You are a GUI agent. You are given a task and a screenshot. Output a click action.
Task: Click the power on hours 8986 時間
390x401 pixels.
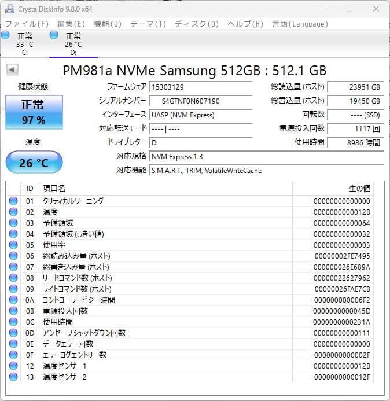pyautogui.click(x=356, y=142)
